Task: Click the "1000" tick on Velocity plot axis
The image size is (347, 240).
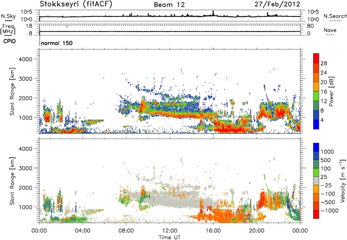Action: pos(26,207)
